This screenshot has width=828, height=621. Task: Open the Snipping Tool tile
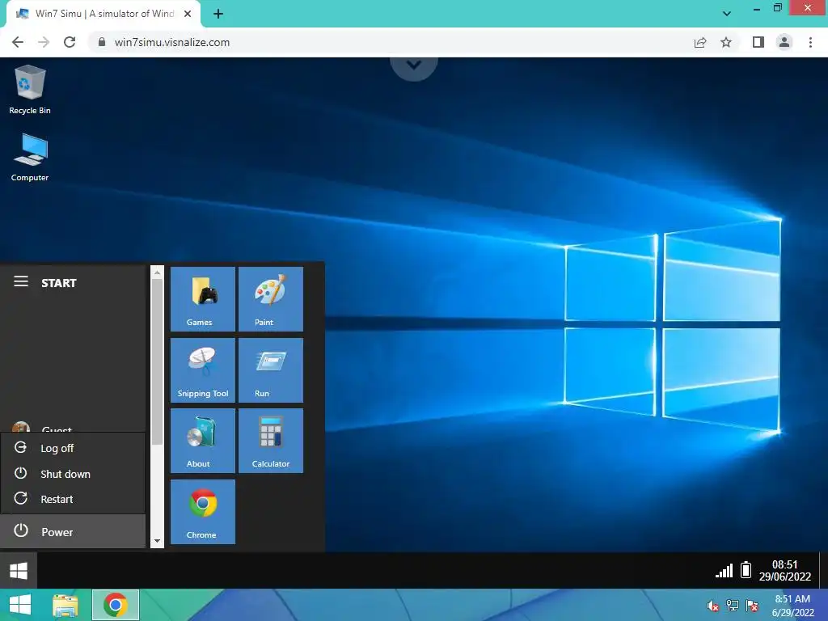(x=203, y=370)
